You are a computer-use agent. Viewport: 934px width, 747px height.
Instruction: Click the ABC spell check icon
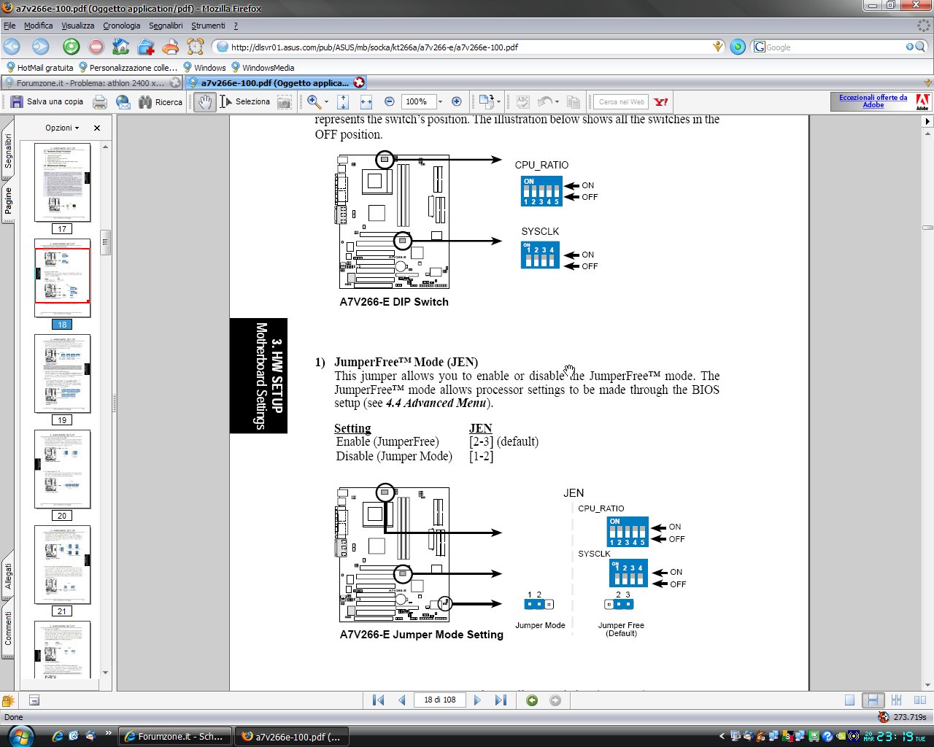pyautogui.click(x=523, y=102)
